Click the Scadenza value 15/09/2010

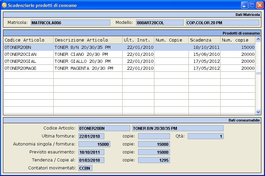click(x=206, y=54)
